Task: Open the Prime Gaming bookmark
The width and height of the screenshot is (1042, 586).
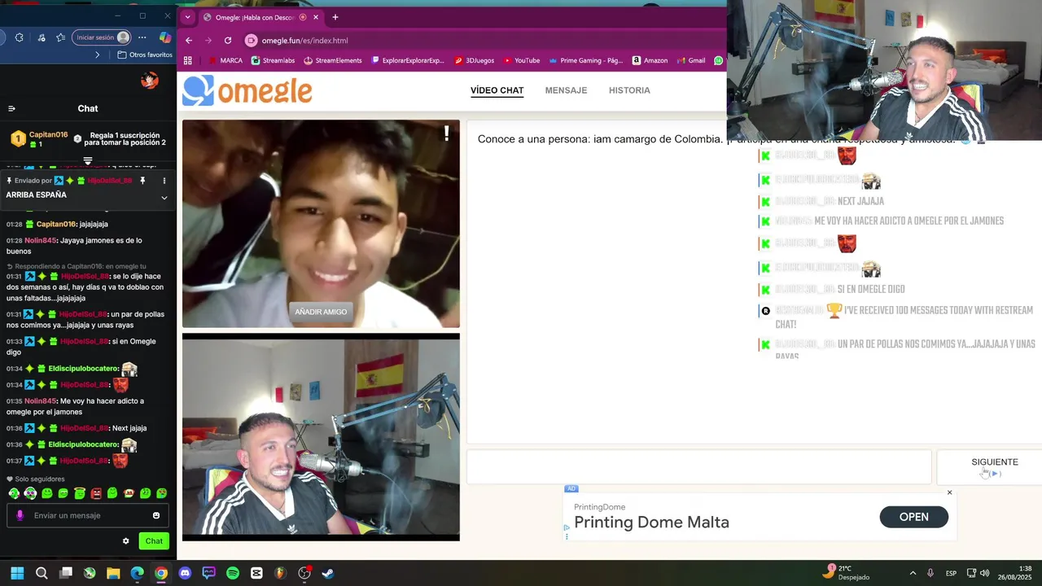Action: coord(585,60)
